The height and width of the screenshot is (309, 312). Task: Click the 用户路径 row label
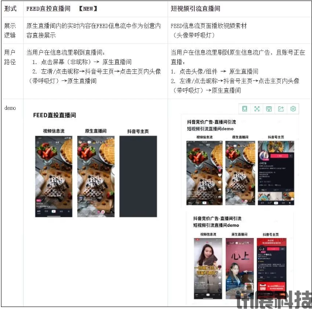(10, 57)
